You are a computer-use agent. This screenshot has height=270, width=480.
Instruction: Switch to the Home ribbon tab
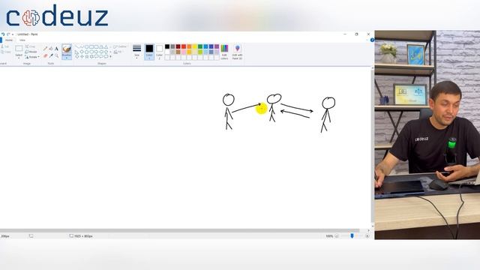[x=8, y=40]
